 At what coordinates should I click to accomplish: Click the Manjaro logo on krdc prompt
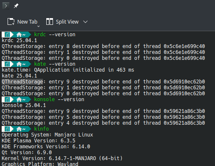(7, 35)
